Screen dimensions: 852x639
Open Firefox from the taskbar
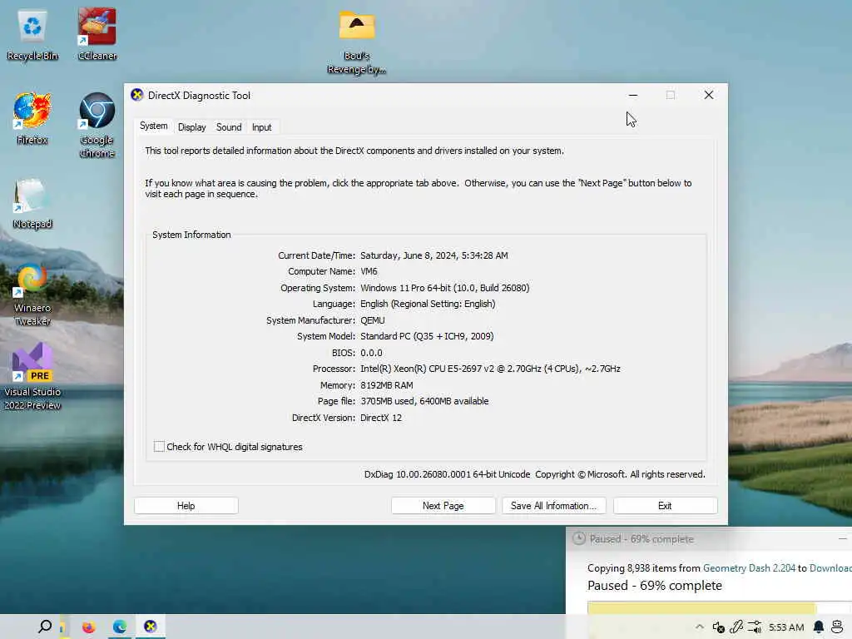click(88, 627)
